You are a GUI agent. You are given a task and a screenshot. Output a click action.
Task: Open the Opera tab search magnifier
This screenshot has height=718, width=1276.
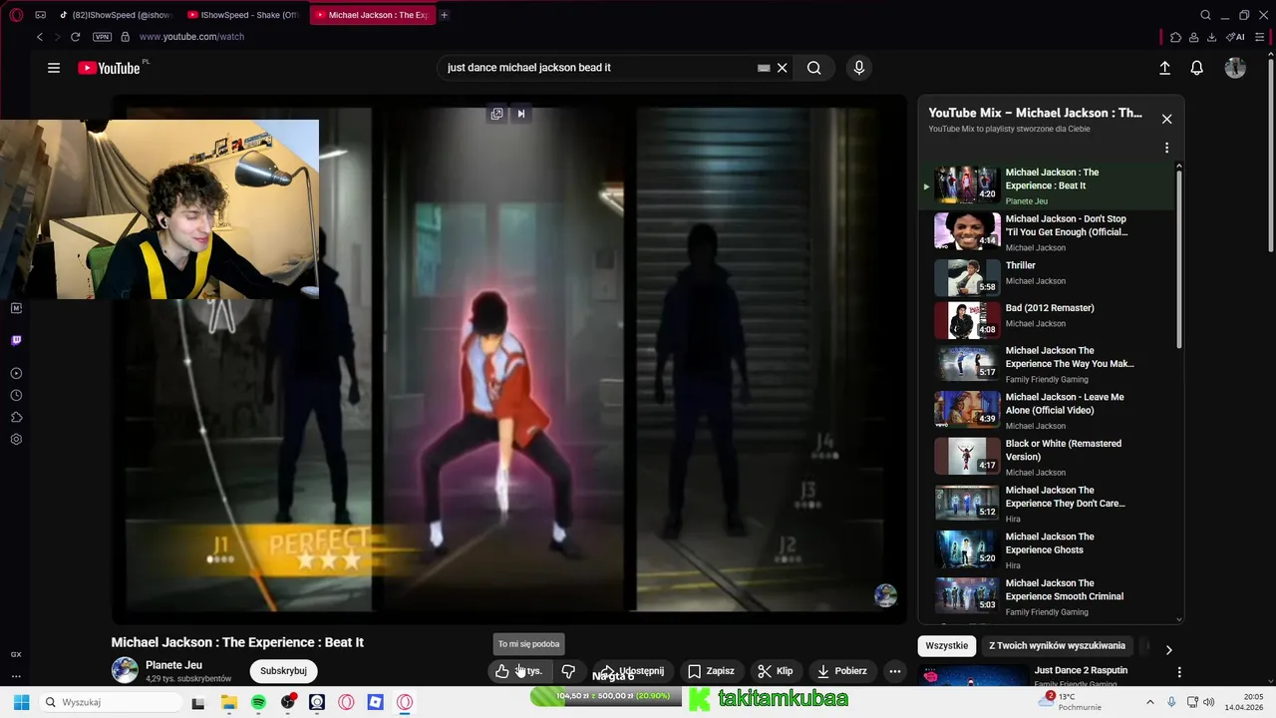(1205, 15)
